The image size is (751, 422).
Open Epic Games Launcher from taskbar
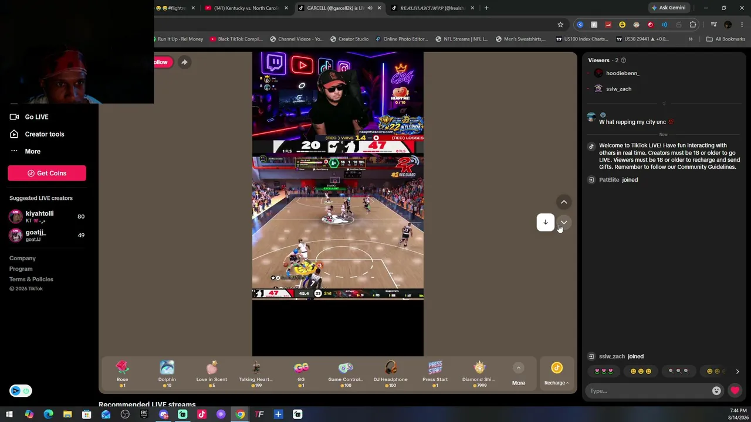click(144, 415)
